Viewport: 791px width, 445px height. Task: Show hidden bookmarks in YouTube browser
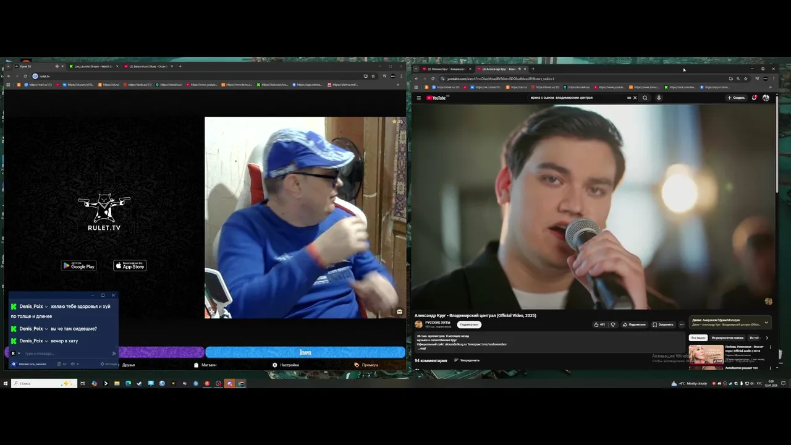[x=771, y=87]
